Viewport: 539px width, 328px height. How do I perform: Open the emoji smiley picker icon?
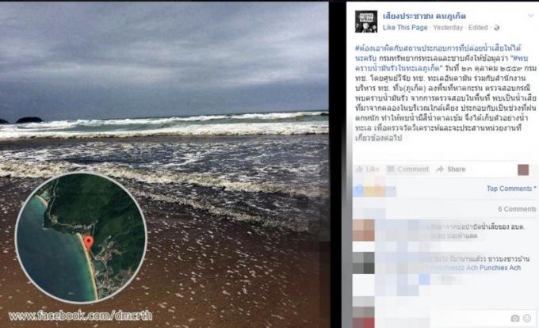[x=527, y=318]
